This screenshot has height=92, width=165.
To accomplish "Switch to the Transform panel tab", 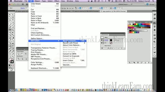I will click(x=20, y=49).
